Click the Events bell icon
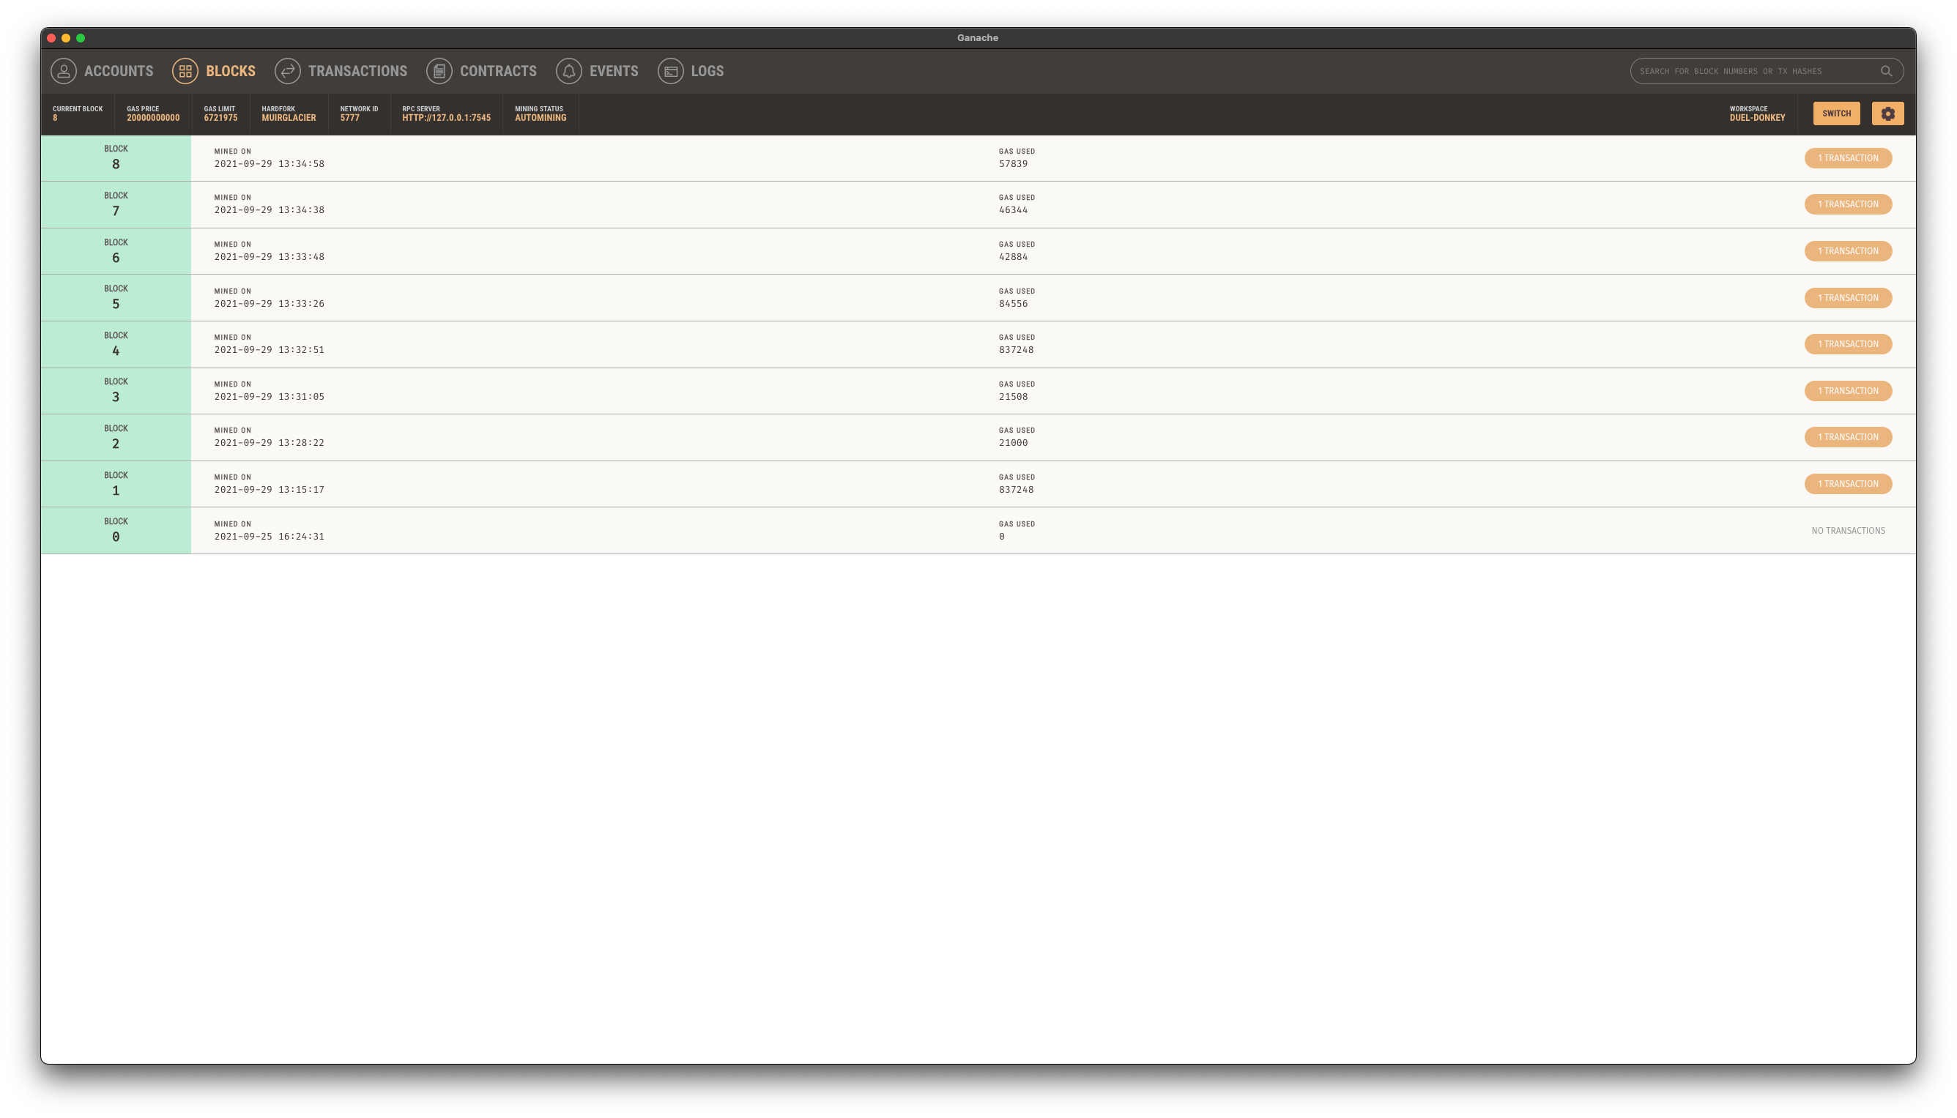 [569, 70]
